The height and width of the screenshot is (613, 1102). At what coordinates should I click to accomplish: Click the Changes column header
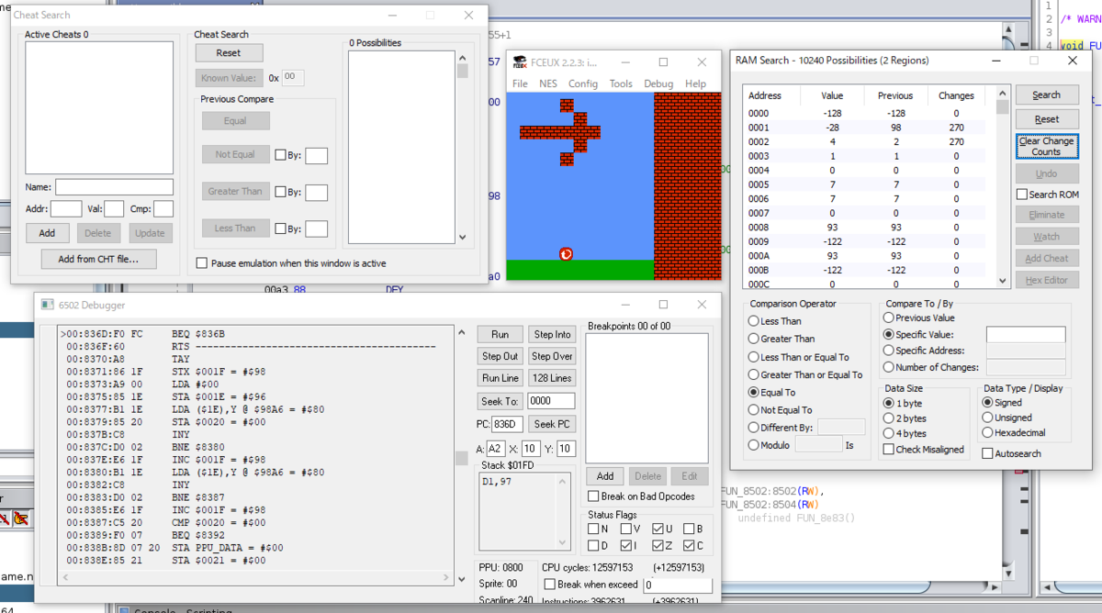coord(956,95)
